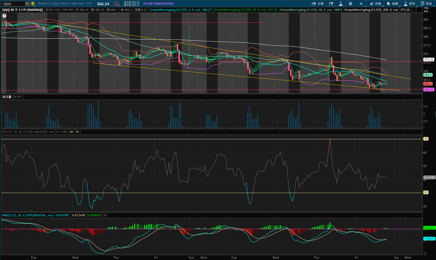Click the 373.26 price axis tag
The height and width of the screenshot is (260, 436).
pos(428,60)
